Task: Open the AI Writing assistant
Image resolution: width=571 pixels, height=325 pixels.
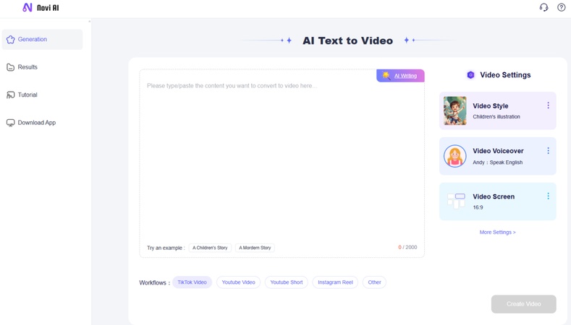Action: (401, 76)
